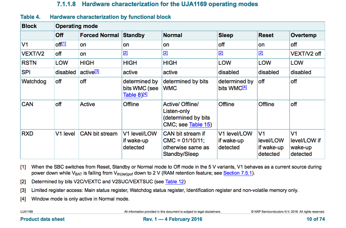
Task: Click footnote [3] beside SPI active
Action: (97, 71)
